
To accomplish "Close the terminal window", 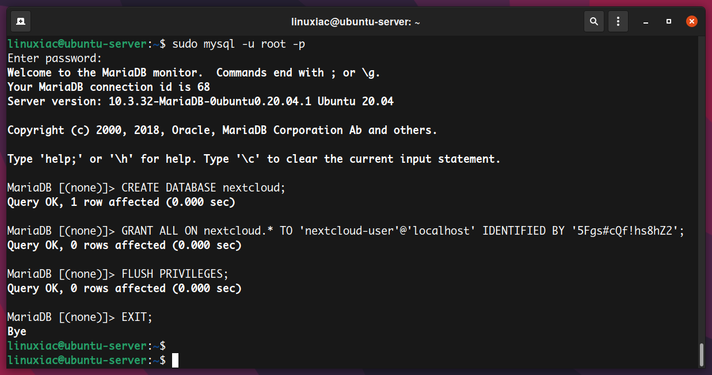I will point(692,22).
